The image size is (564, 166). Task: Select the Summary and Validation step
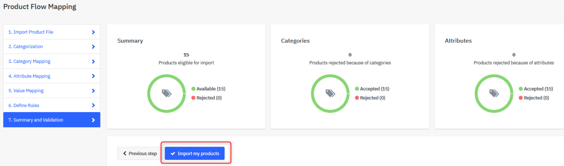click(52, 120)
